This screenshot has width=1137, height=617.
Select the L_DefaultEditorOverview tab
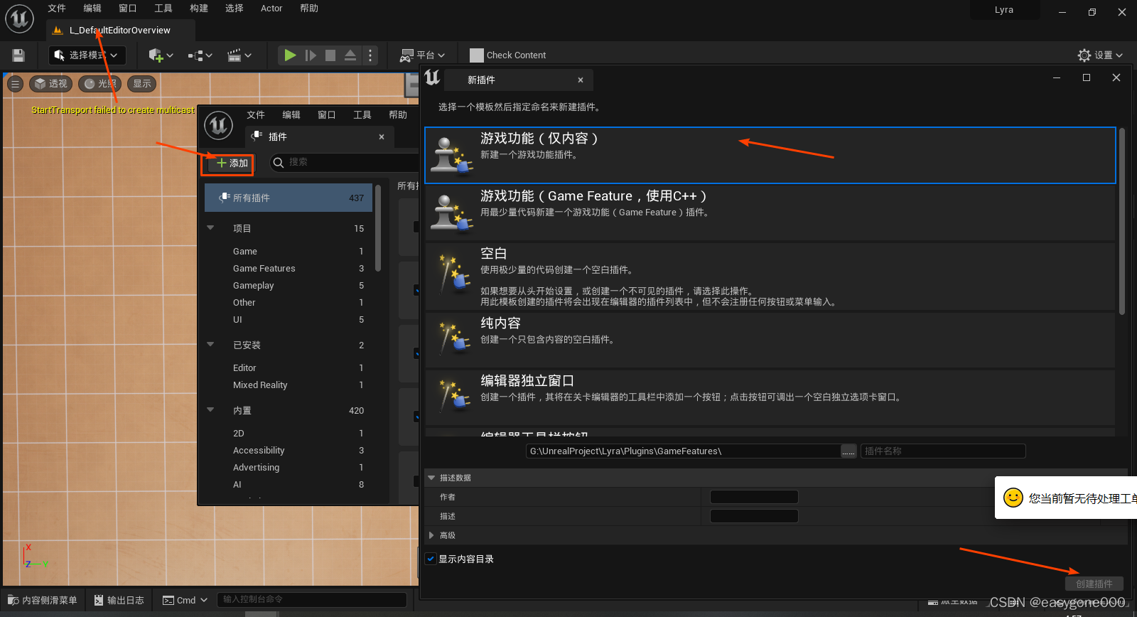coord(120,31)
